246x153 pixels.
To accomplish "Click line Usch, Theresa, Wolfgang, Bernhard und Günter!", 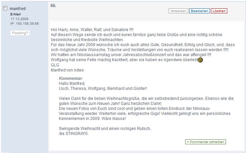I will click(103, 89).
